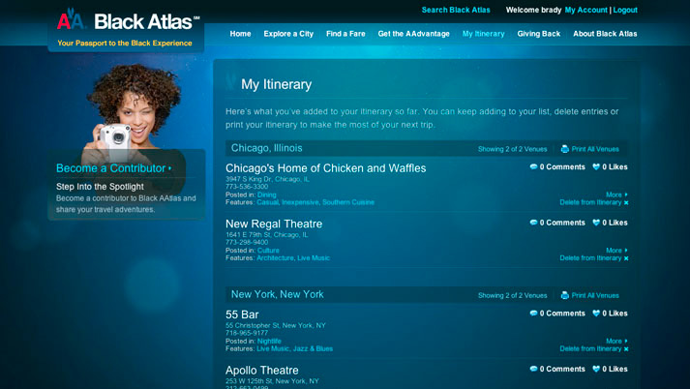
Task: Click the Dining category link
Action: [x=267, y=194]
